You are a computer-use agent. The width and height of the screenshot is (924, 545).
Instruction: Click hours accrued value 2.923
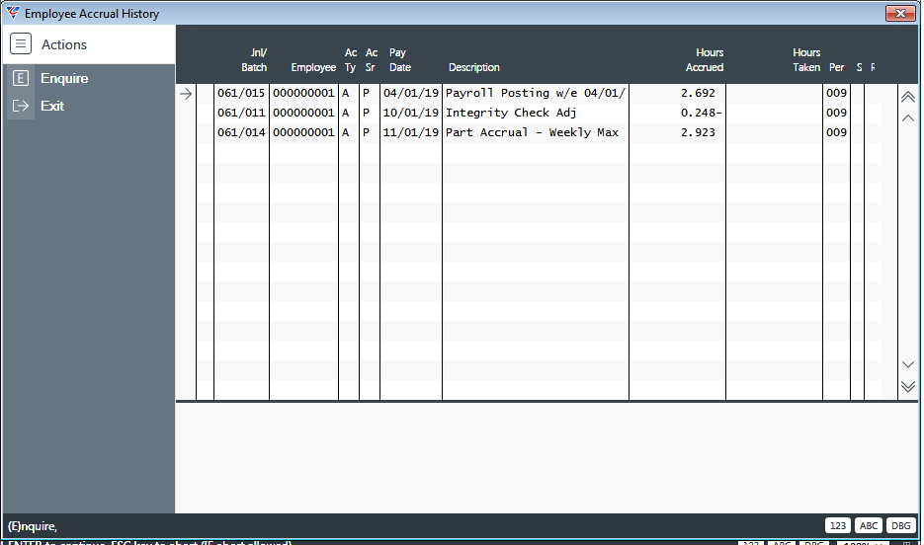click(x=698, y=132)
